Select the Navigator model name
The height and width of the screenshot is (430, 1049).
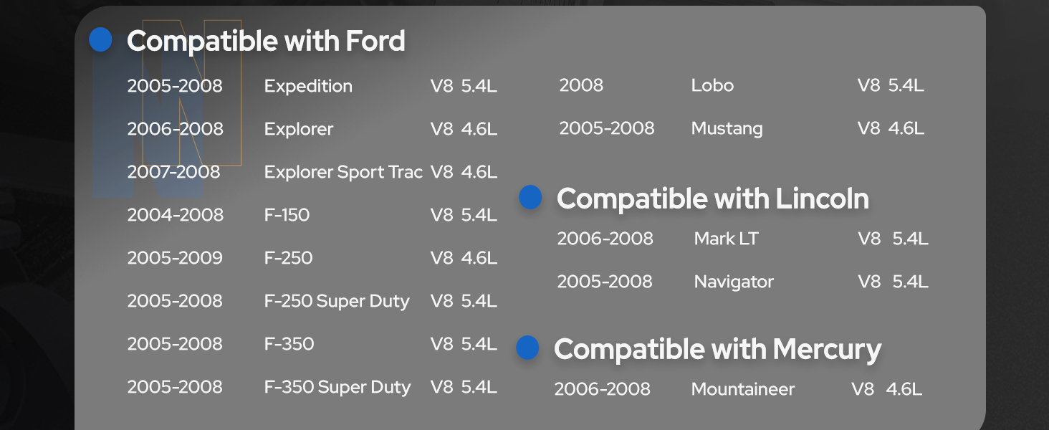(734, 282)
